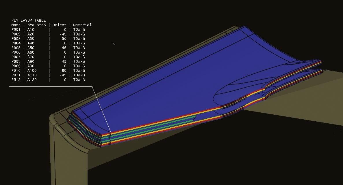Select the P002 row with -45 orientation
This screenshot has height=185, width=343.
(x=16, y=34)
